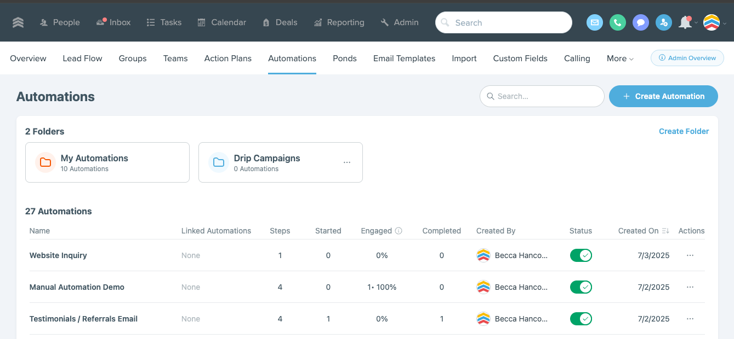Image resolution: width=734 pixels, height=339 pixels.
Task: Click the 27 Automations heading
Action: (x=59, y=211)
